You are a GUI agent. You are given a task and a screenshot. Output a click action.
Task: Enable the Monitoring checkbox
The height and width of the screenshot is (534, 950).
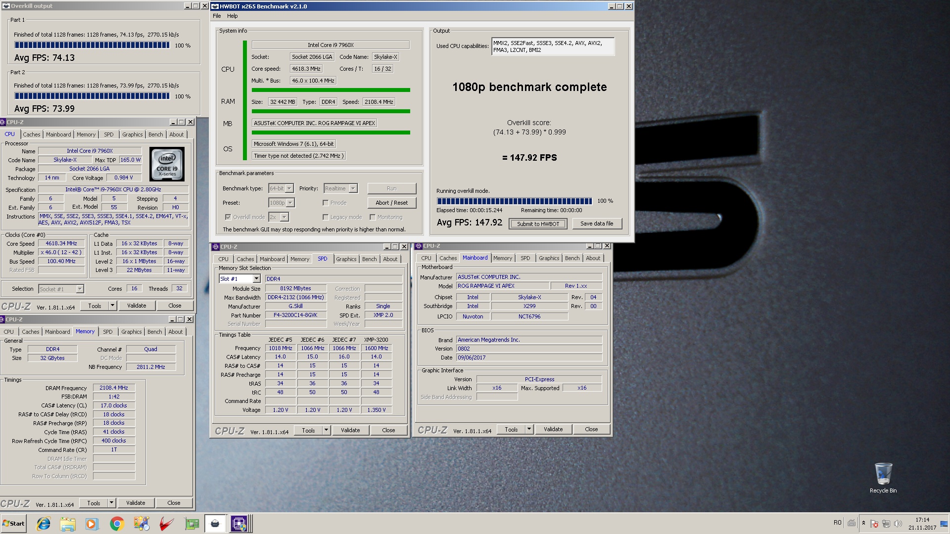click(373, 217)
